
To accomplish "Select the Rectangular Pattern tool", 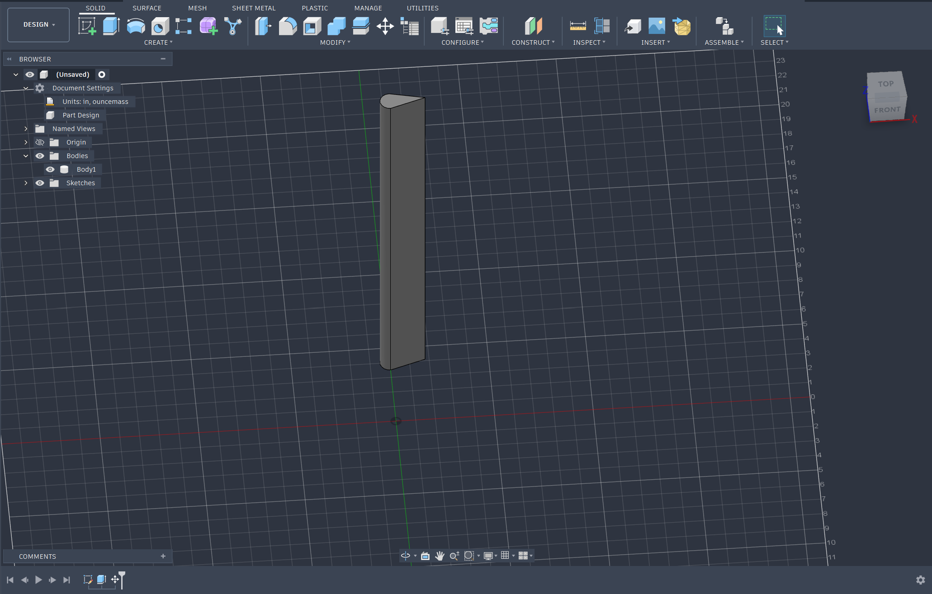I will tap(184, 26).
